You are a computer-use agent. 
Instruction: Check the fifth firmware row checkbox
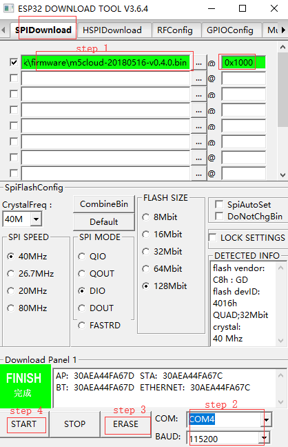(14, 126)
